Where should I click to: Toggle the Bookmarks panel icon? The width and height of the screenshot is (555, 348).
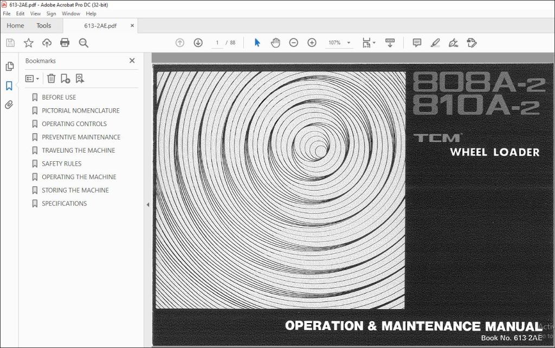pos(9,86)
